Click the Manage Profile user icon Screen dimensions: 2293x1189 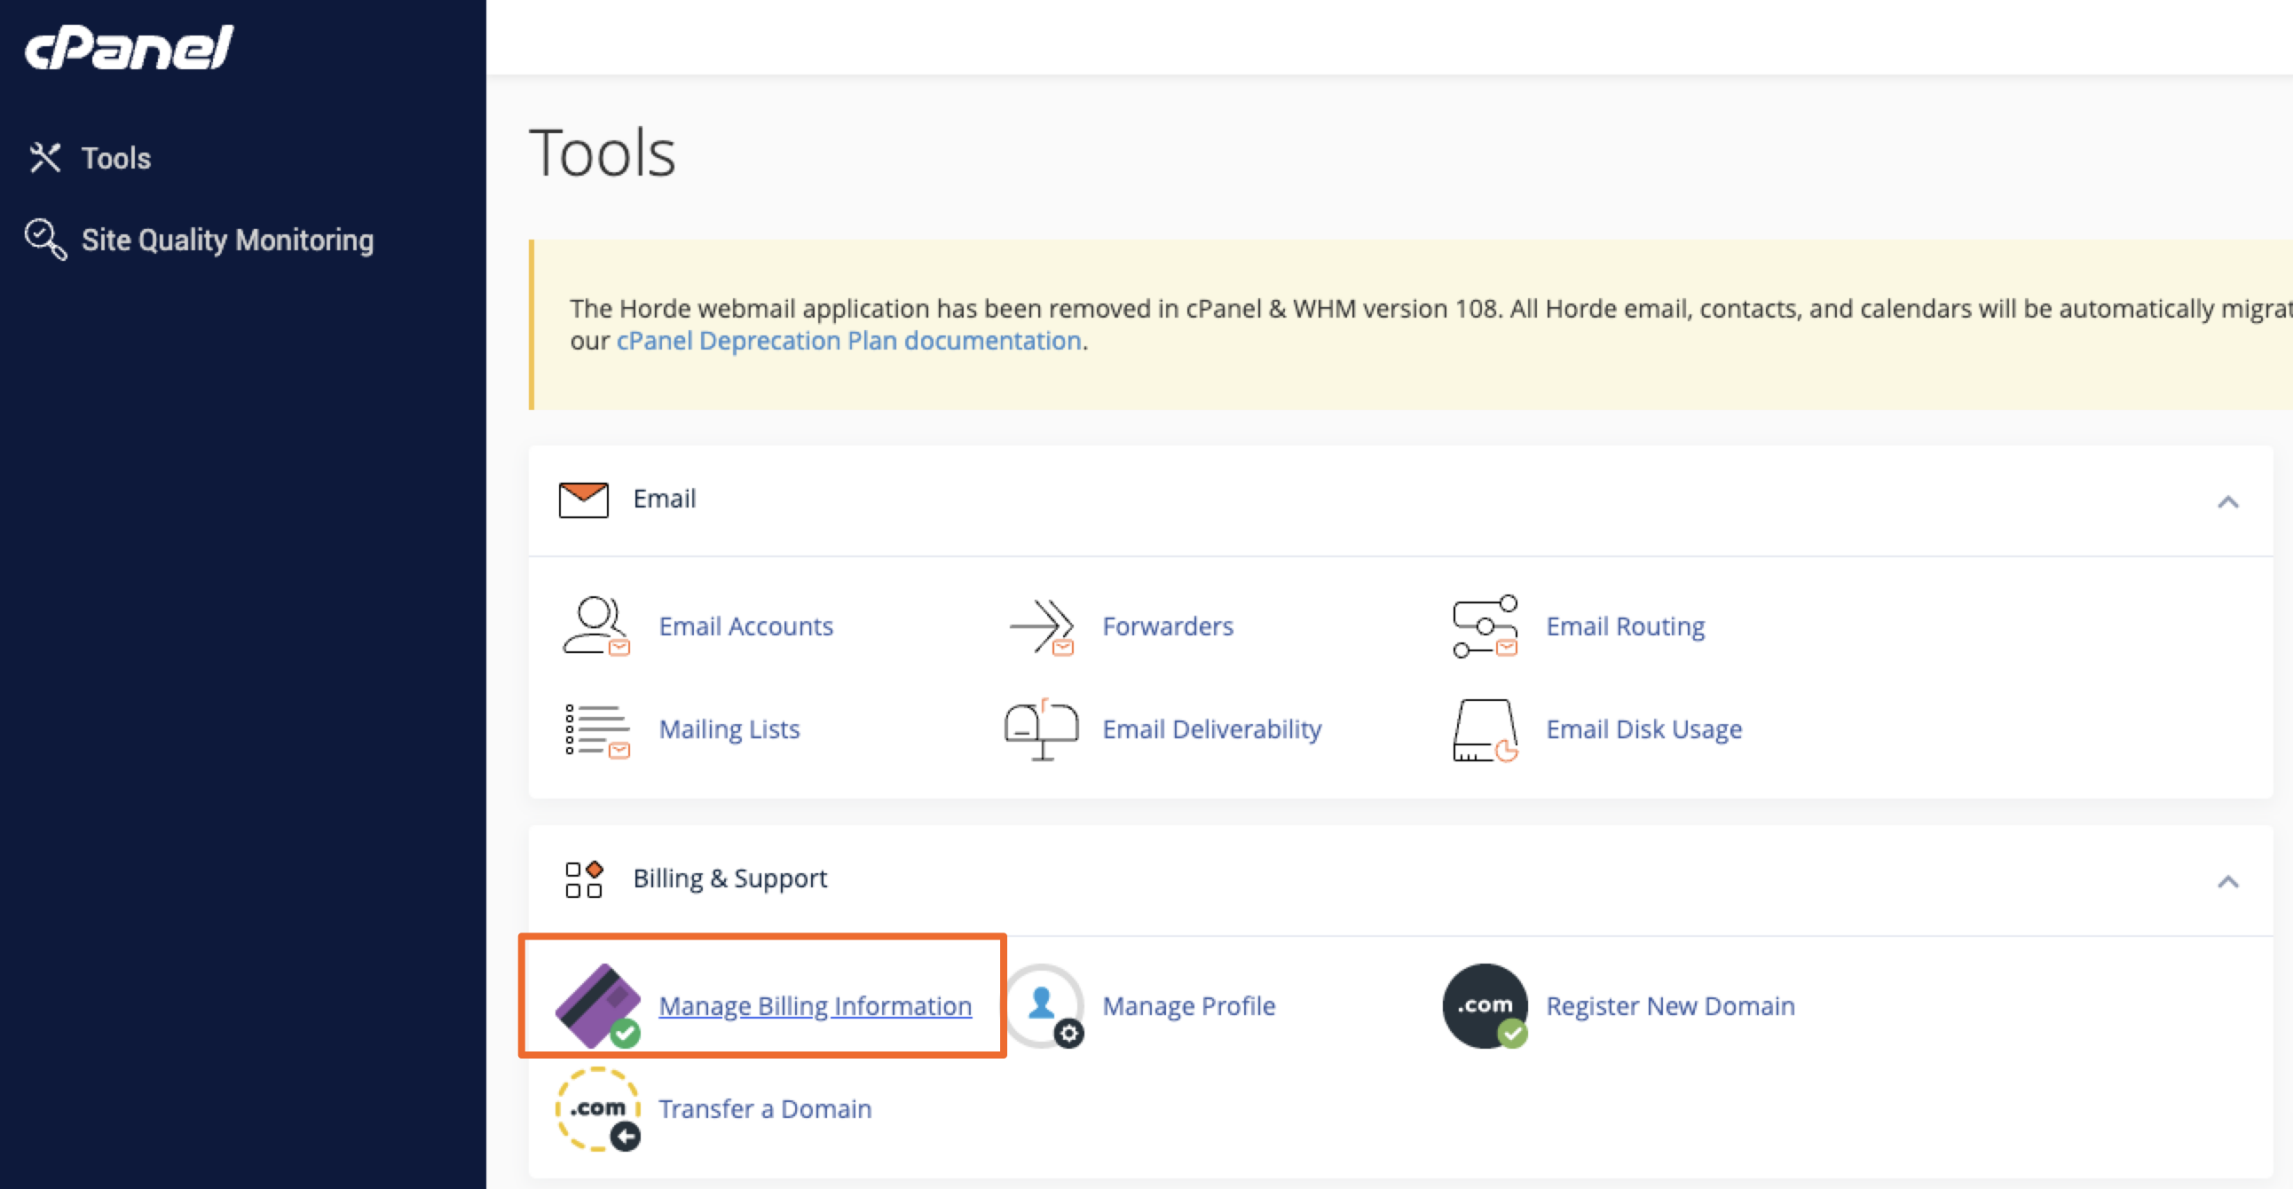click(x=1044, y=1005)
